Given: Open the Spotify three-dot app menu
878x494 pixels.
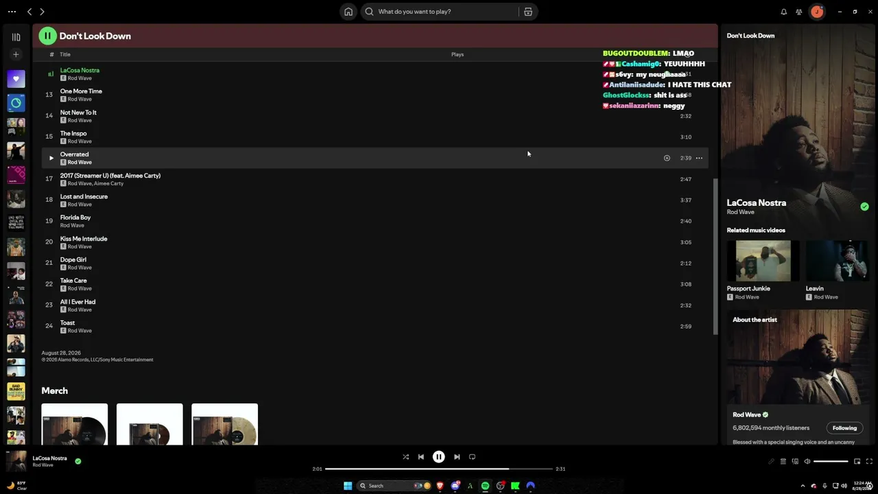Looking at the screenshot, I should (x=12, y=12).
